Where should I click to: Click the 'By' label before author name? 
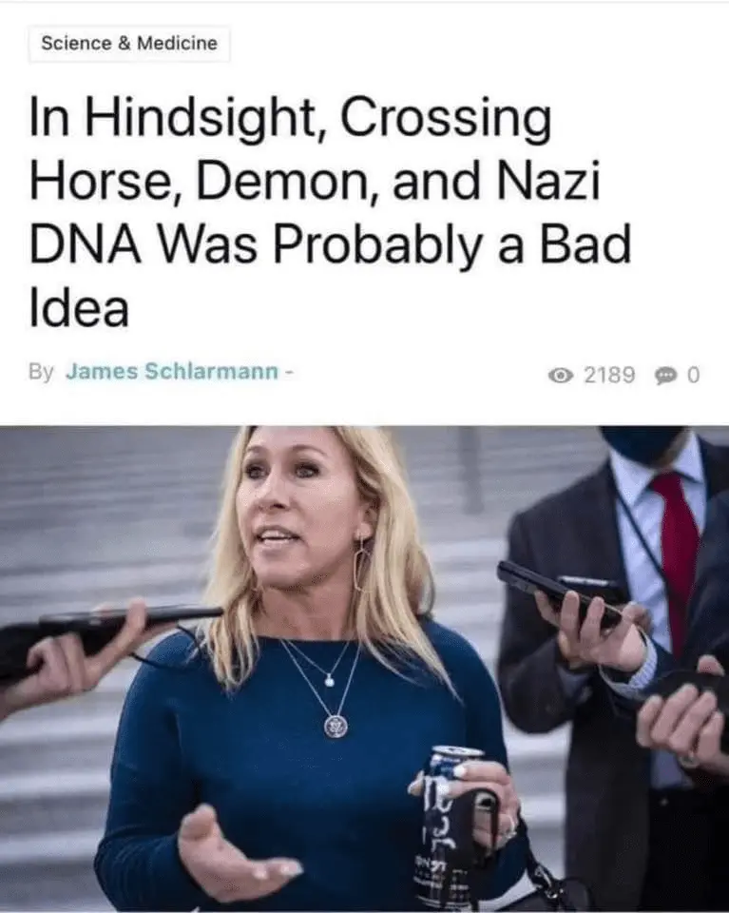click(41, 372)
